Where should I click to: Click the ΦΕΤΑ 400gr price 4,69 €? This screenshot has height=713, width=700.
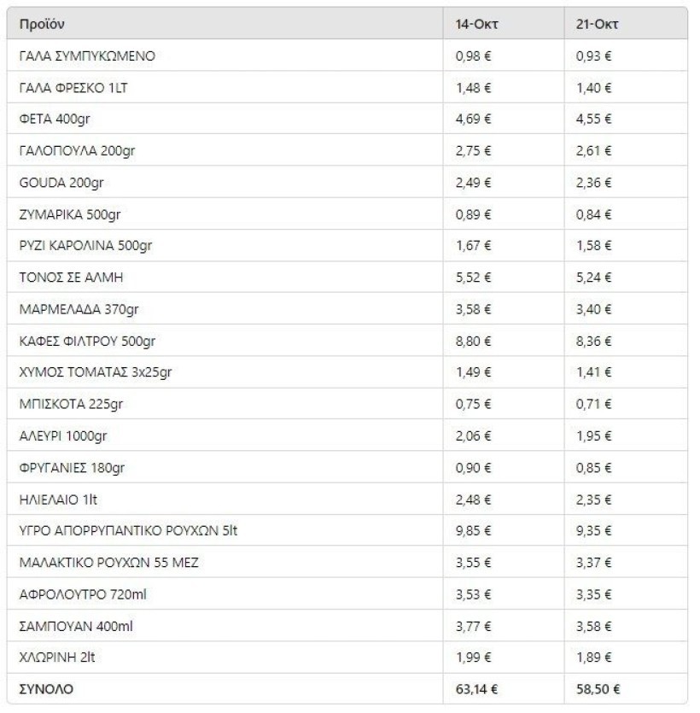tap(474, 120)
